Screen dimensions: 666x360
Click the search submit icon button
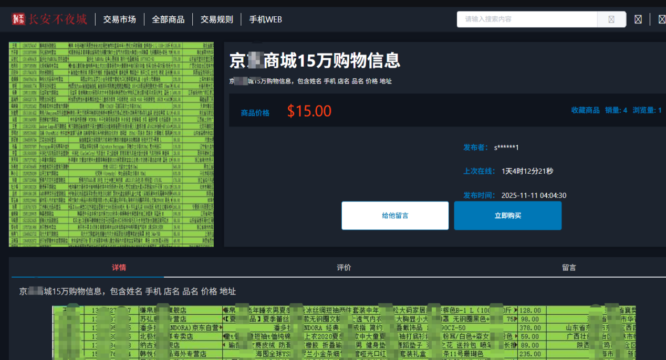[611, 19]
